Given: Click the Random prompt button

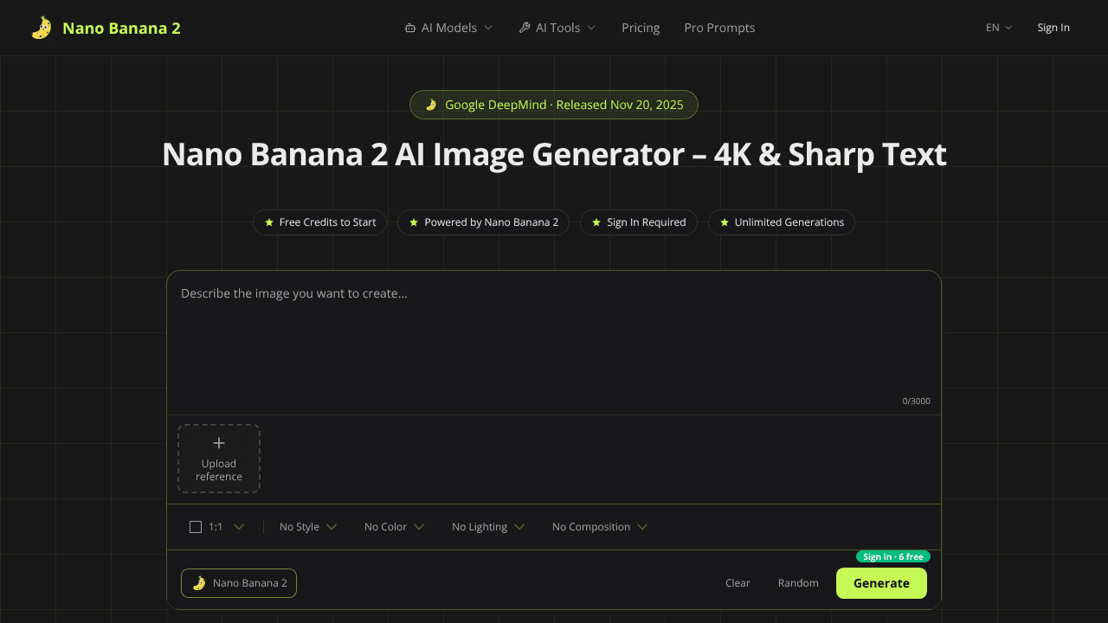Looking at the screenshot, I should click(798, 583).
